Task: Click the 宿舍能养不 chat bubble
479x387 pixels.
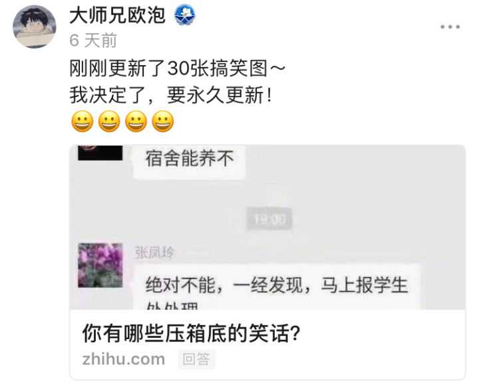Action: coord(190,162)
